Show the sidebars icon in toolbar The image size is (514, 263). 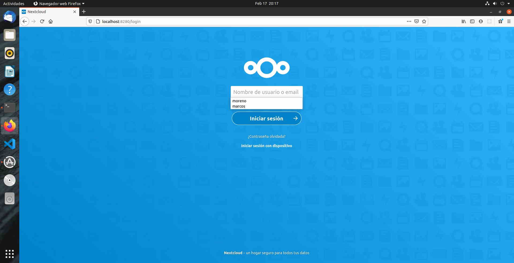tap(472, 21)
